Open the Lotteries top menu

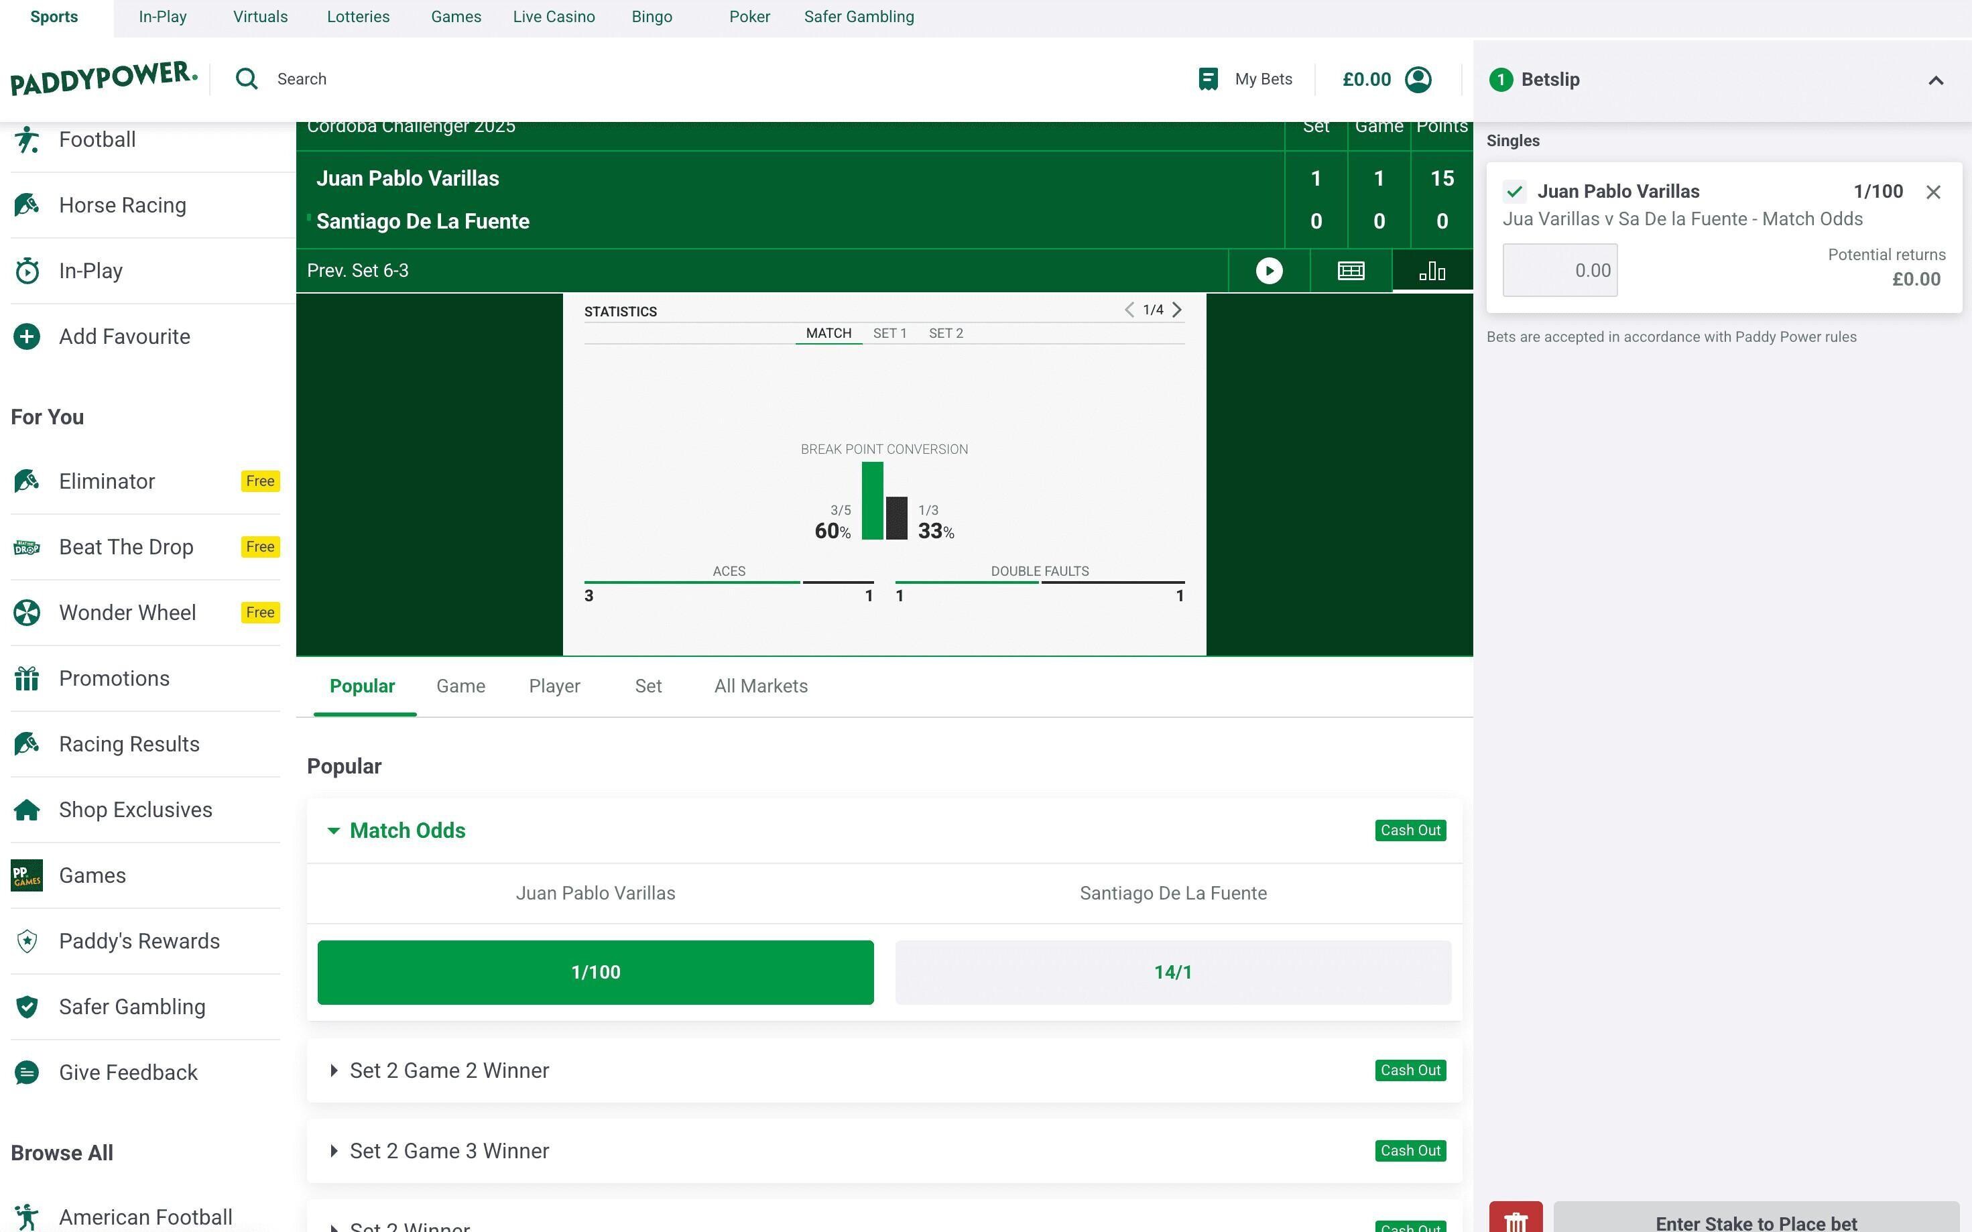358,17
